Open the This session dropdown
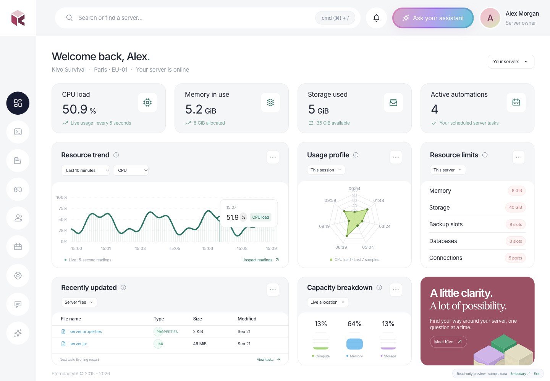 (326, 170)
